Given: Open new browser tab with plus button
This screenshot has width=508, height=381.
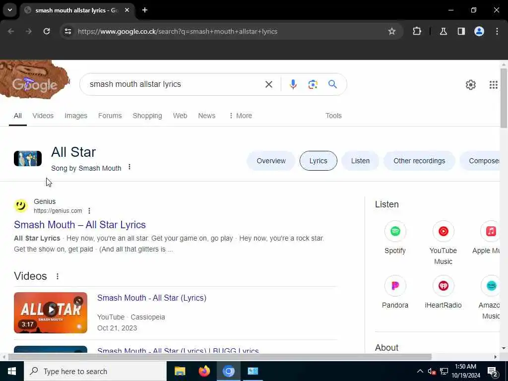Looking at the screenshot, I should tap(144, 10).
